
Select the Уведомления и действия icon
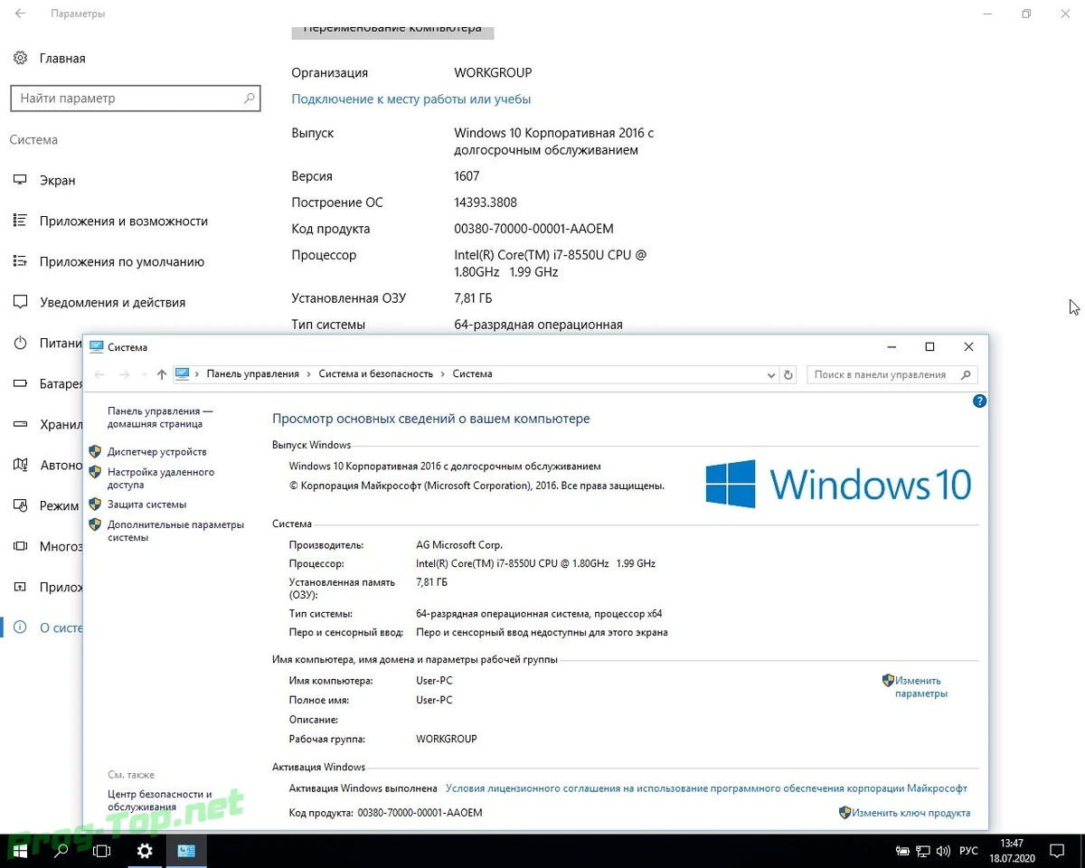coord(20,302)
